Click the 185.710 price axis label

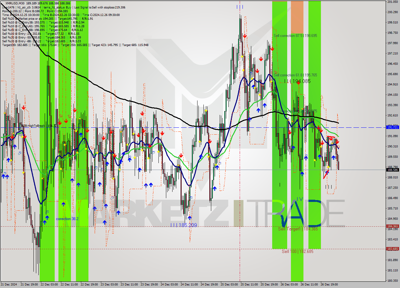[392, 208]
